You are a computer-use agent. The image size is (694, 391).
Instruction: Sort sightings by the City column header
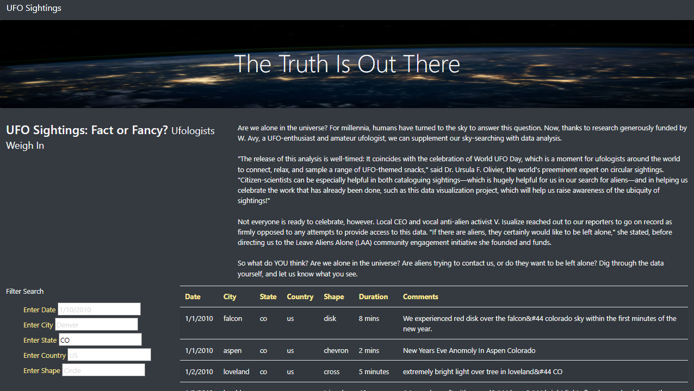coord(230,297)
